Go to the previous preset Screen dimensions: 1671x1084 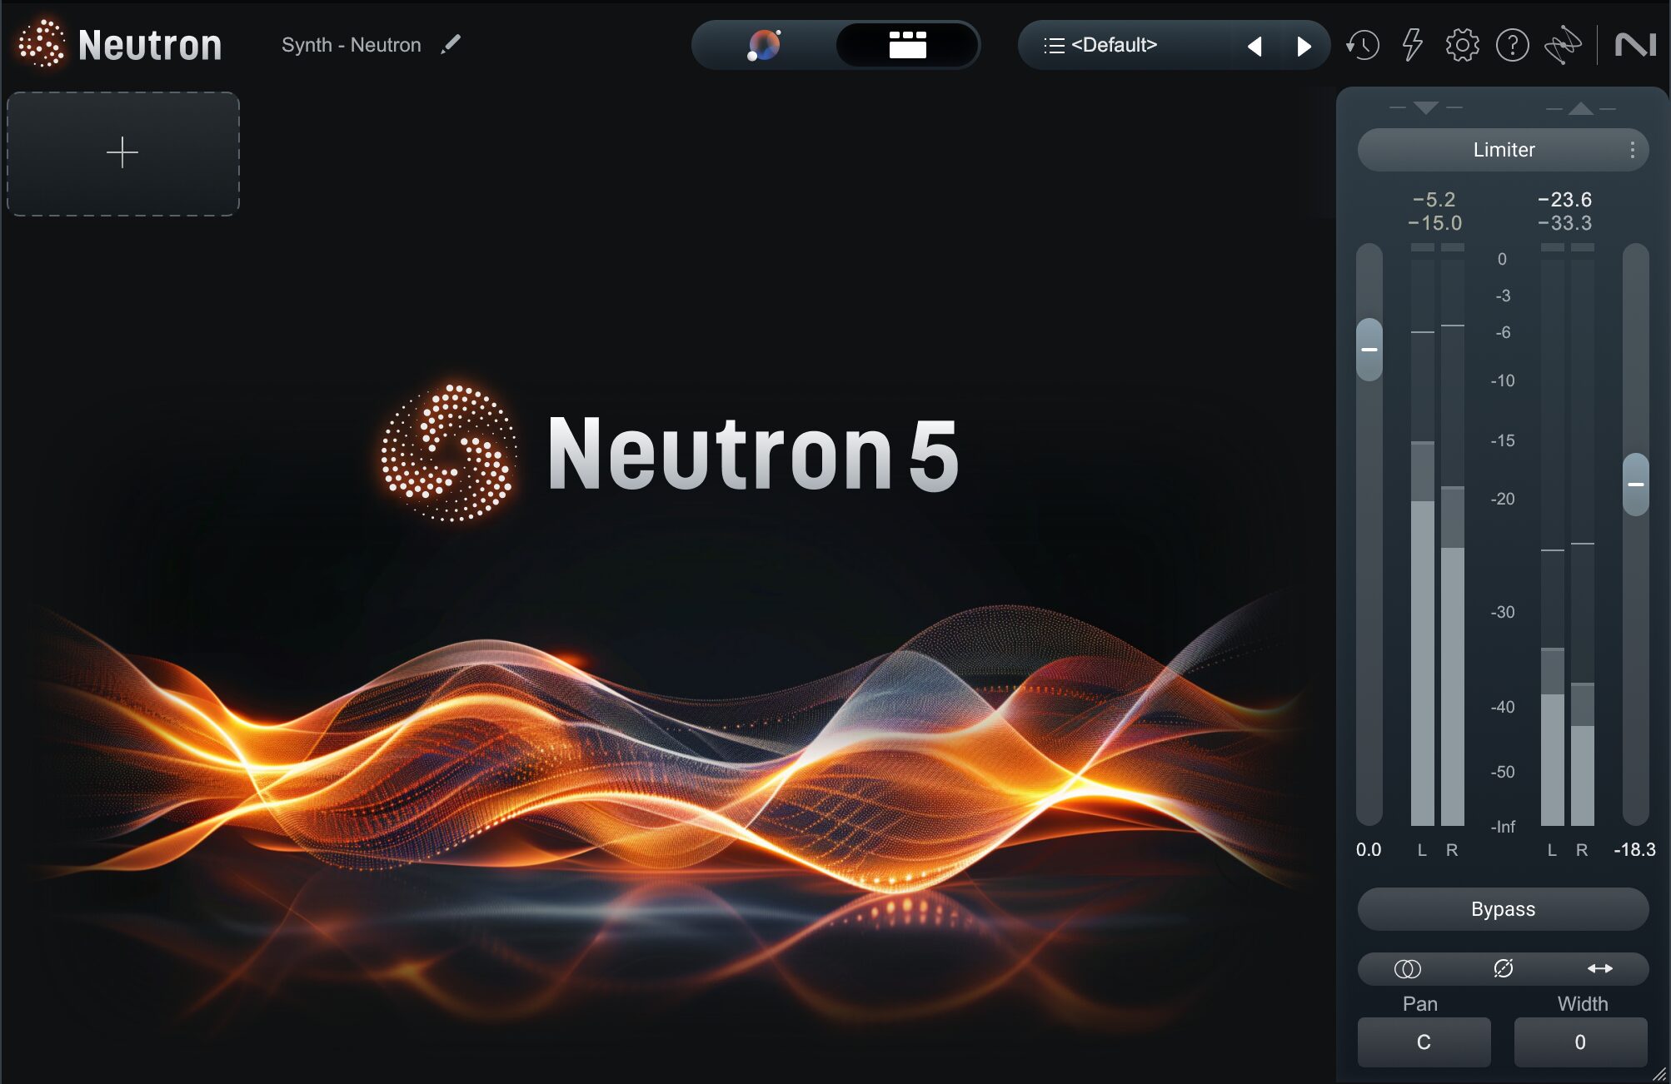tap(1254, 46)
